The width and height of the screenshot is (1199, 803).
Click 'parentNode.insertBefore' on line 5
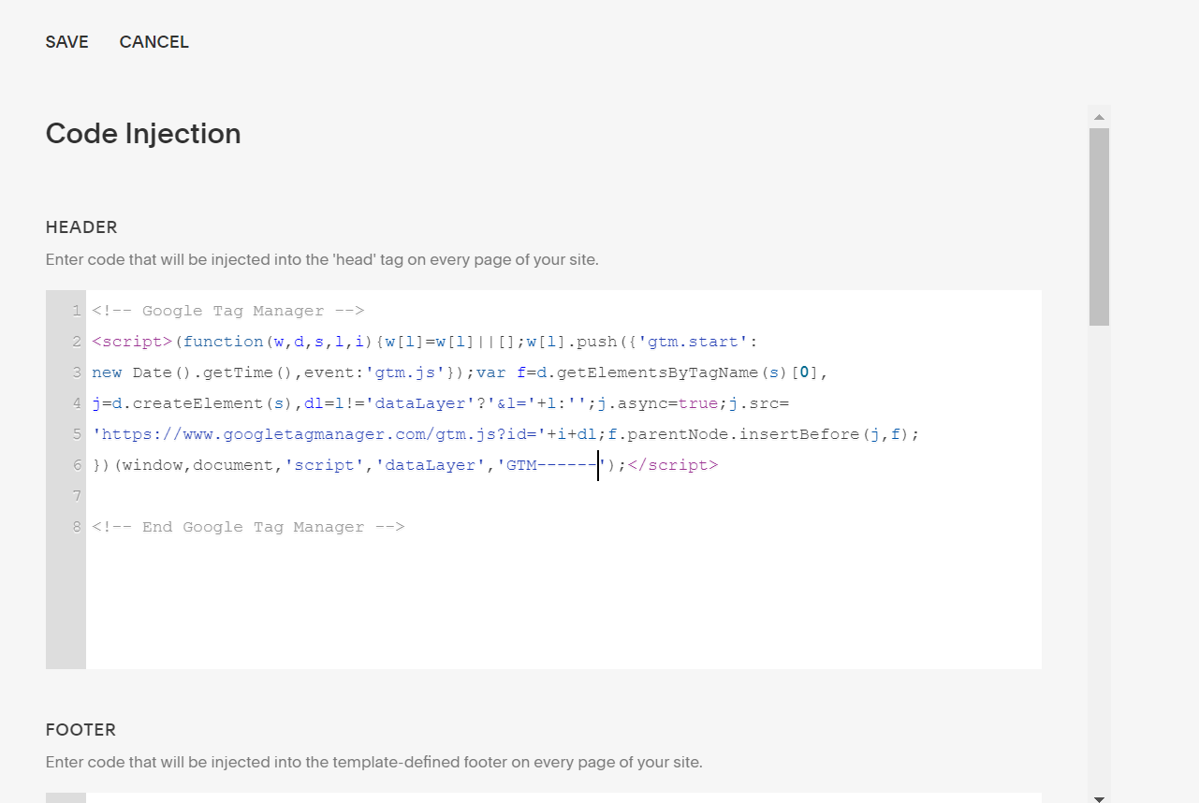coord(738,434)
